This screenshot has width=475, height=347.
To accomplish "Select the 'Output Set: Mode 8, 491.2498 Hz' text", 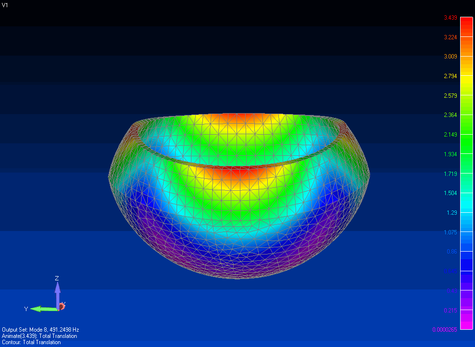I will pyautogui.click(x=40, y=330).
